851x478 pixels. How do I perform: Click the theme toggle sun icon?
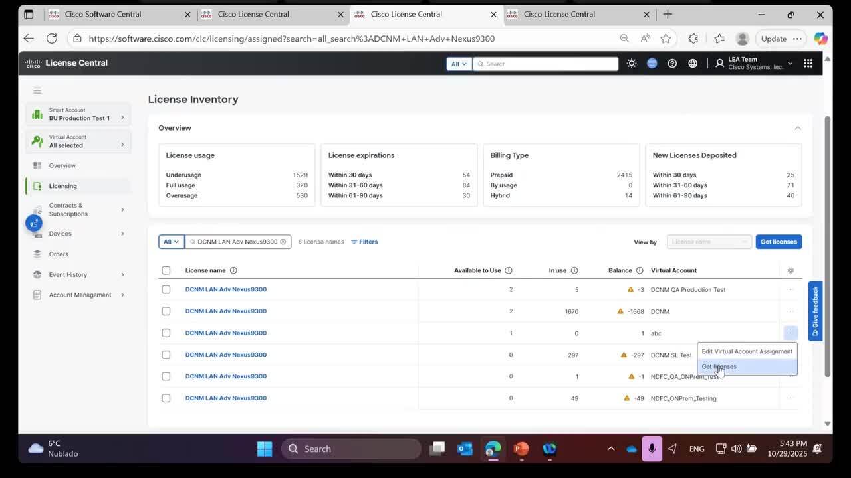coord(631,64)
